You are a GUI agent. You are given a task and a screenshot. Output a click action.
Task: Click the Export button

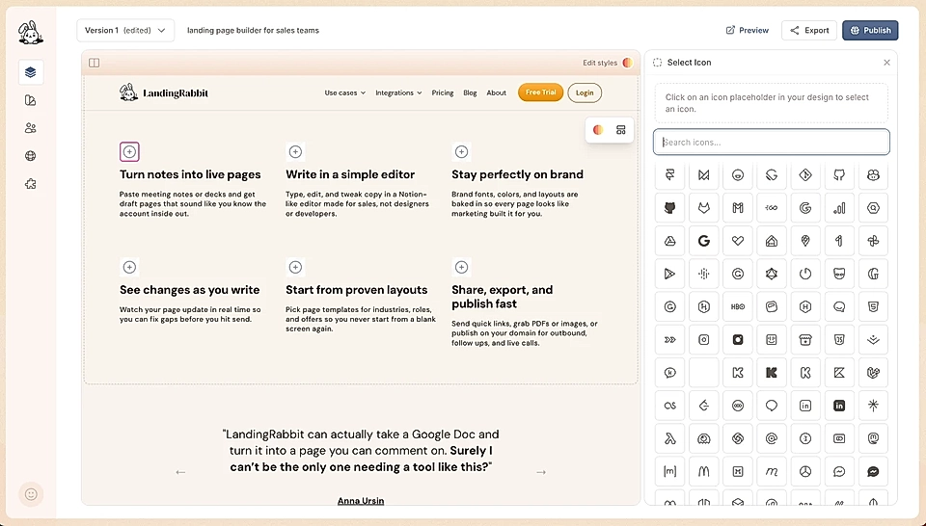point(809,30)
